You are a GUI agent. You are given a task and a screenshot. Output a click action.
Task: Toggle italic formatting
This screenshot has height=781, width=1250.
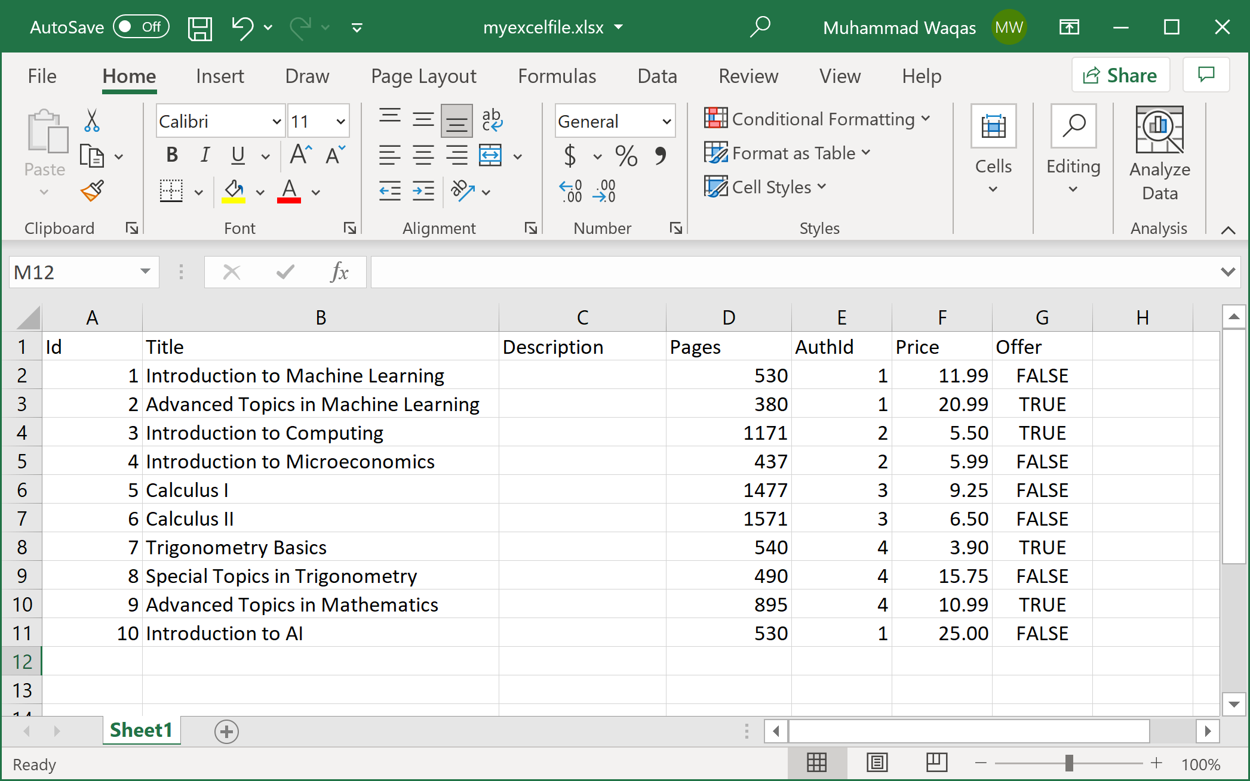(x=205, y=155)
